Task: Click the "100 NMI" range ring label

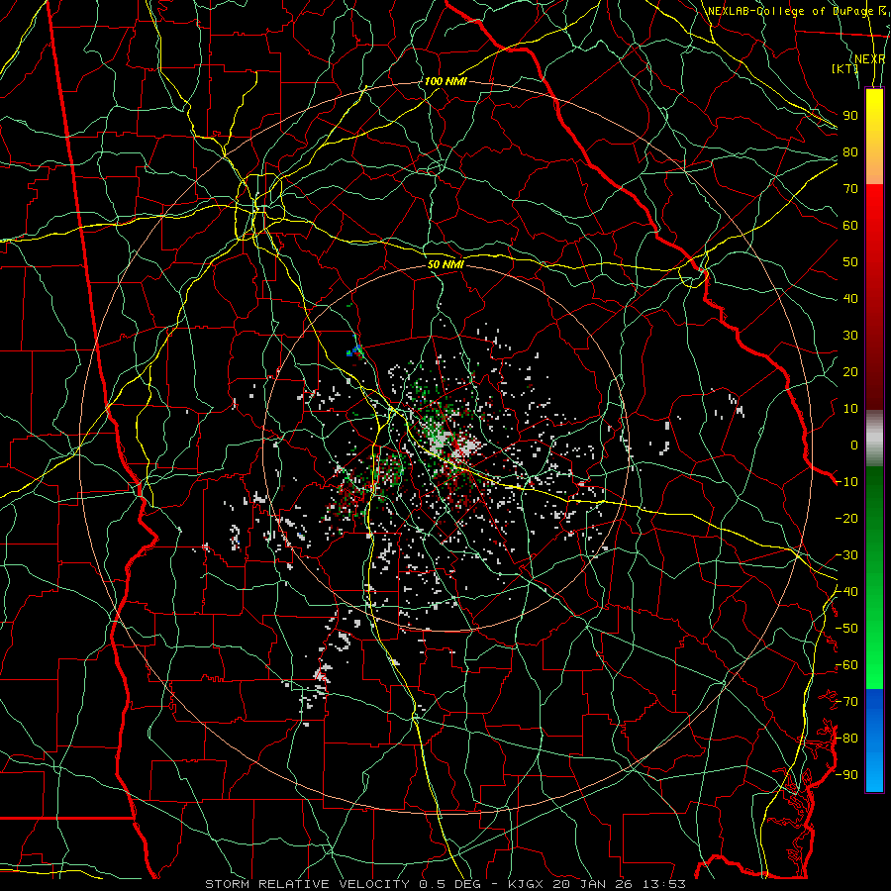Action: click(445, 81)
